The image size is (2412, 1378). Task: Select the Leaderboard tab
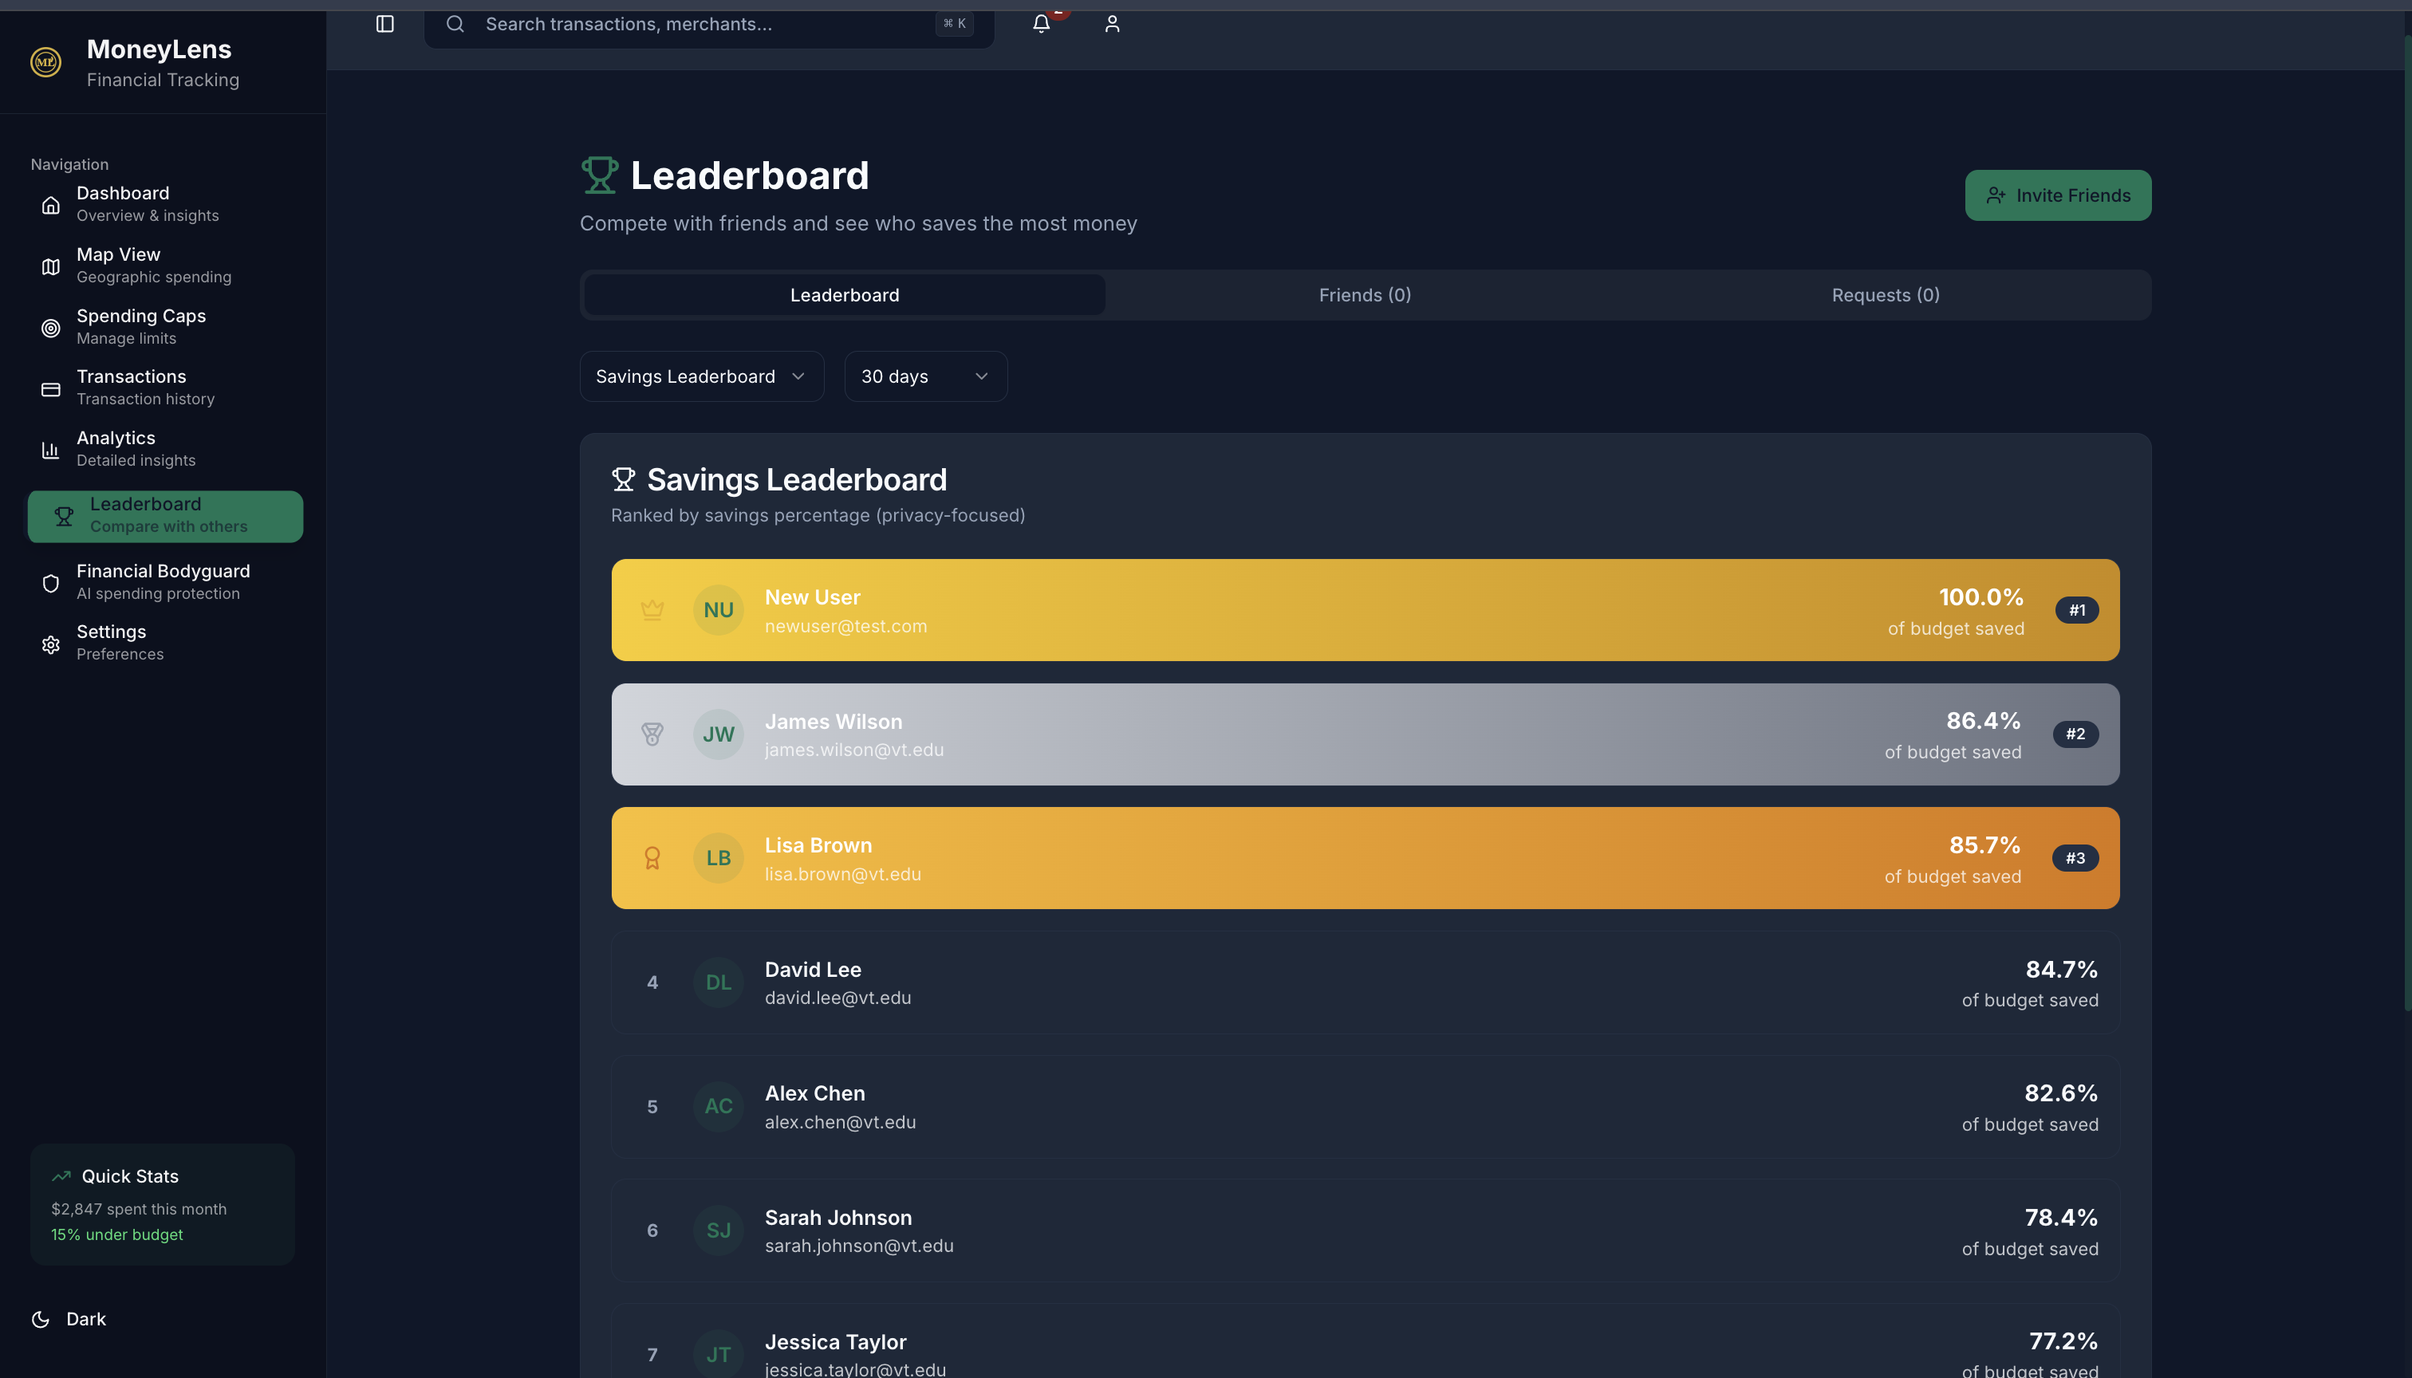point(845,295)
